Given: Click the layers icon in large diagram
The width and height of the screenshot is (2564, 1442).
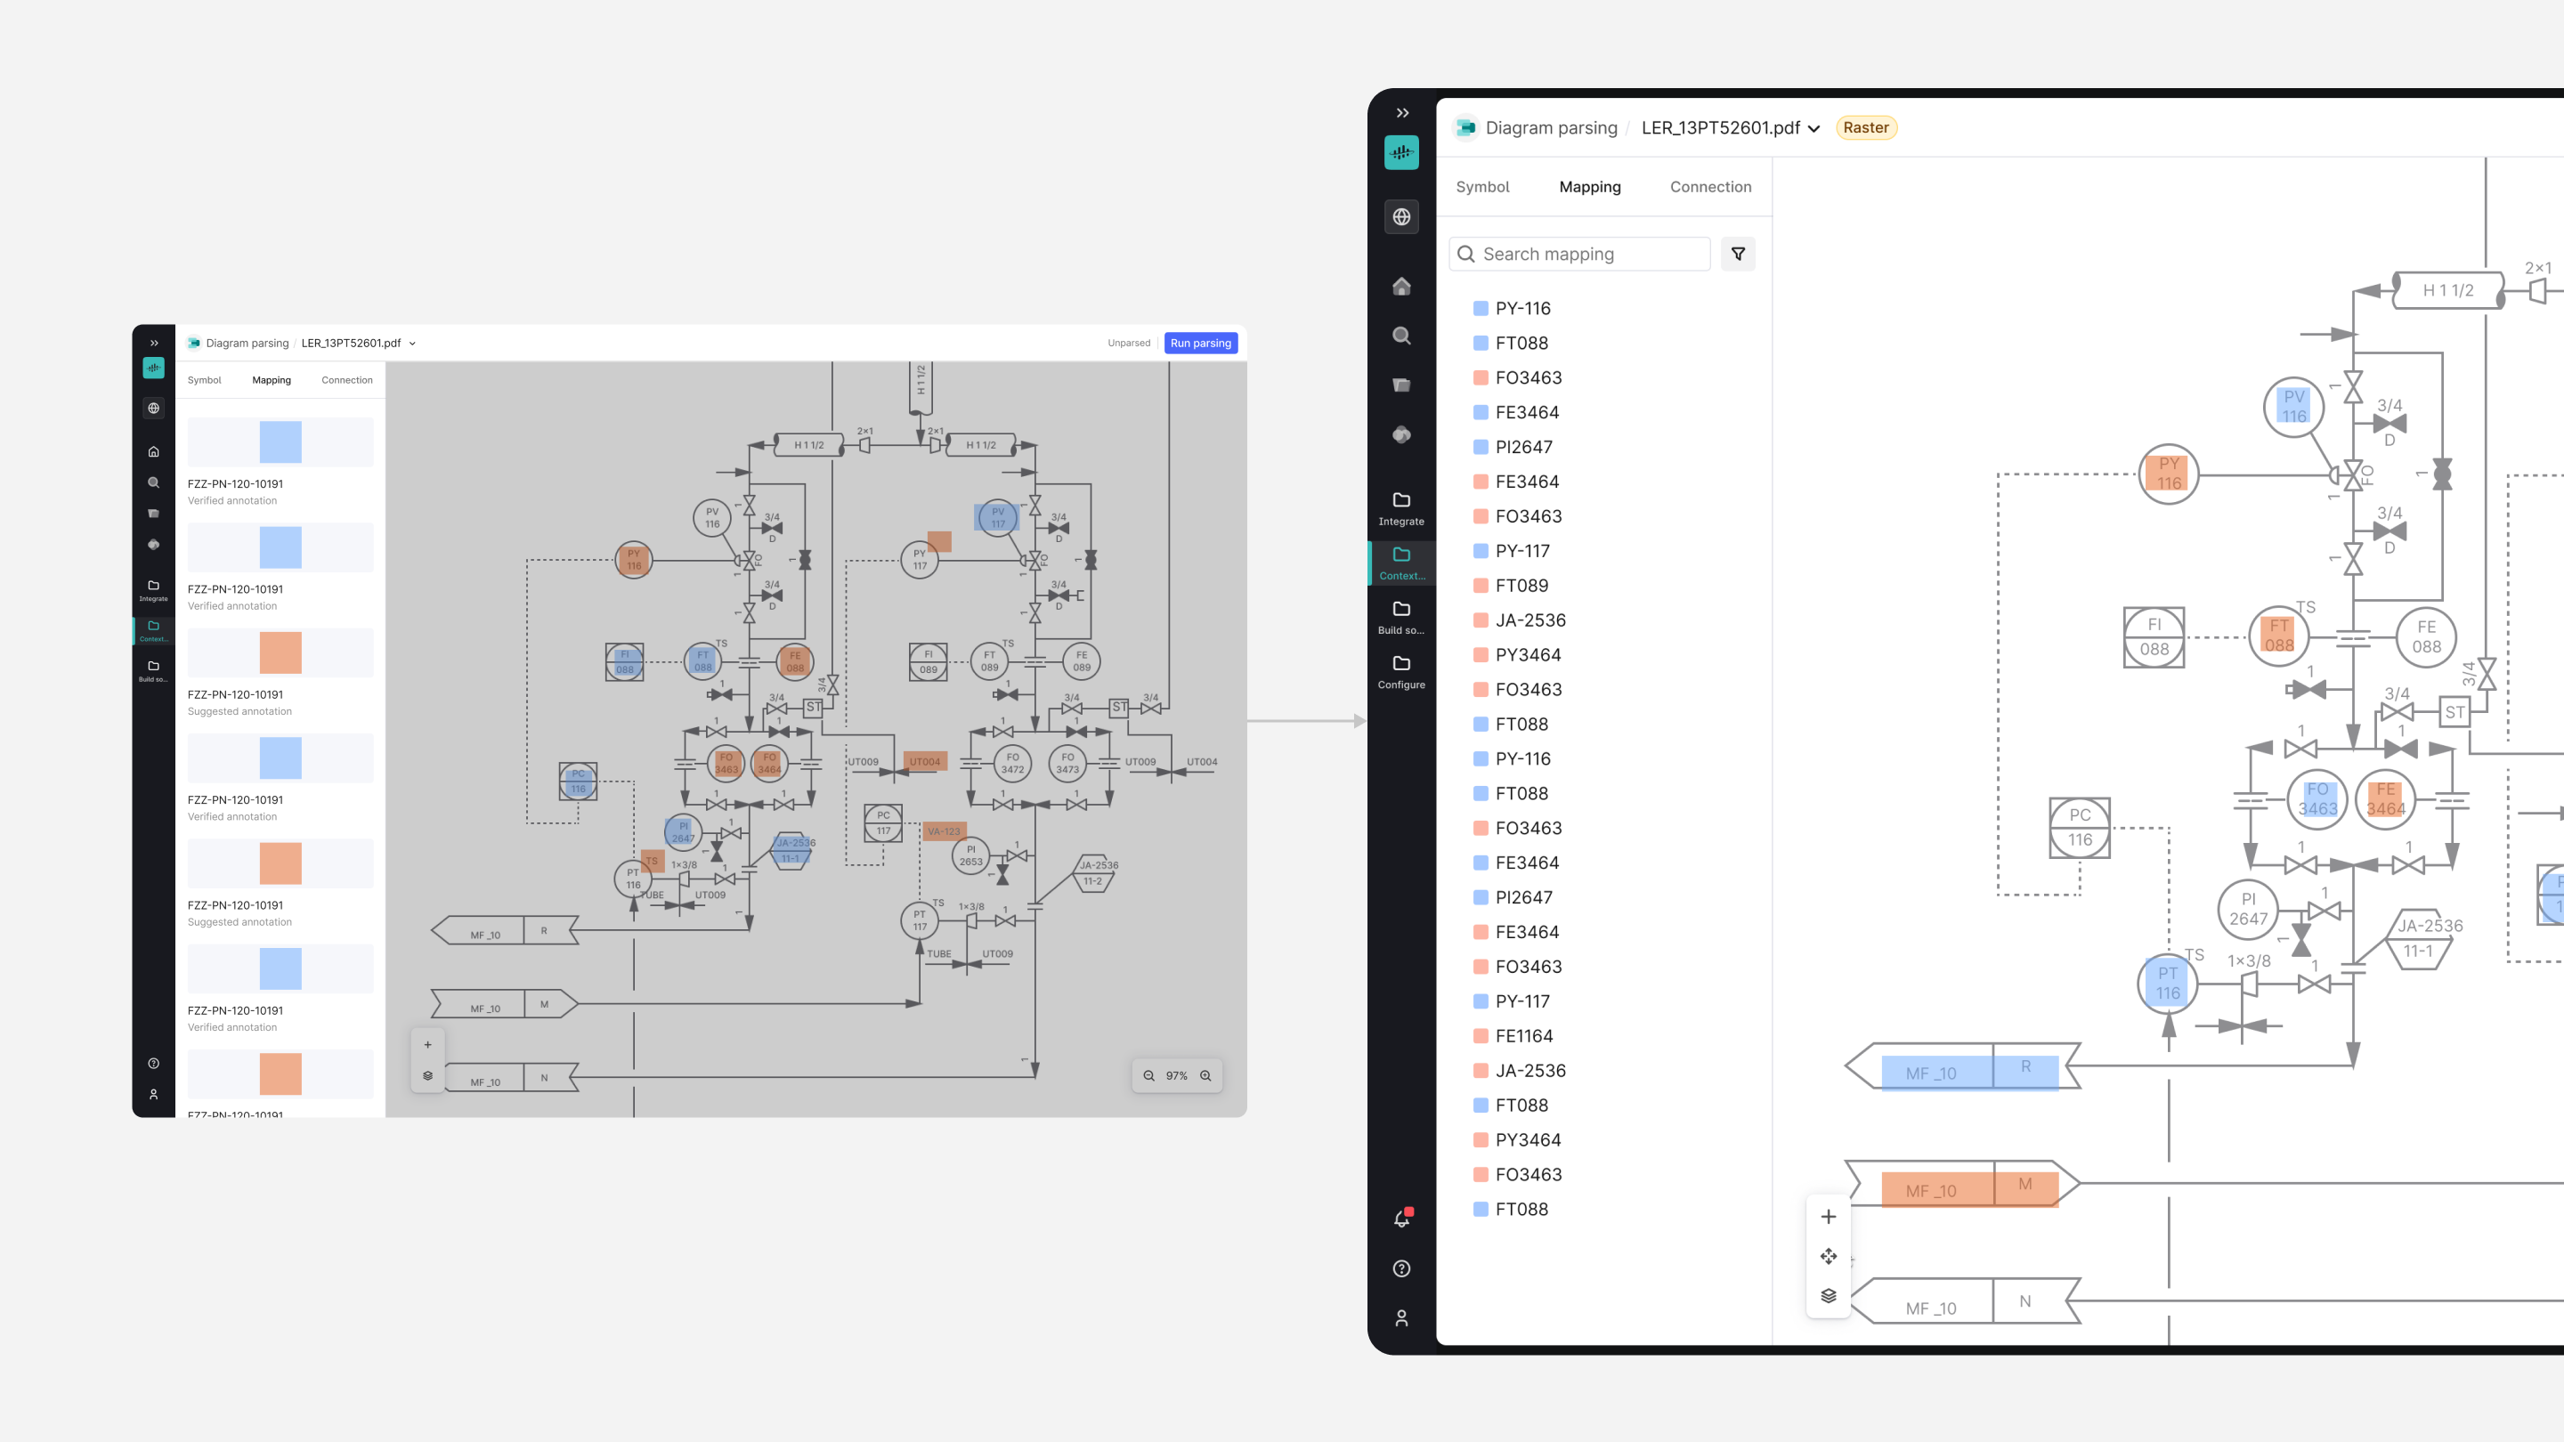Looking at the screenshot, I should [1829, 1296].
